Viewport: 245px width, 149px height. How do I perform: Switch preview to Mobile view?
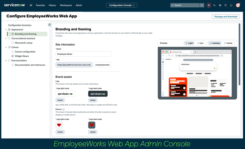click(228, 43)
